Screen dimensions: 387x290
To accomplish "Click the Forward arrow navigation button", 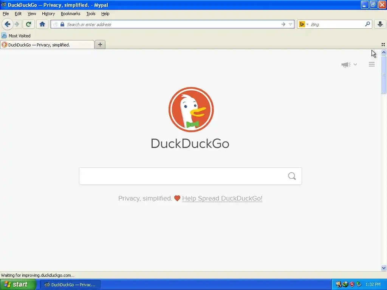I will [17, 24].
